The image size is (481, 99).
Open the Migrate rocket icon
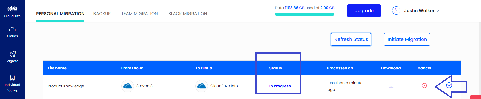[12, 54]
